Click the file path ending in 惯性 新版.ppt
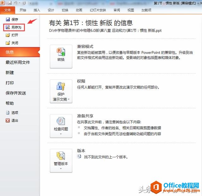 (105, 31)
